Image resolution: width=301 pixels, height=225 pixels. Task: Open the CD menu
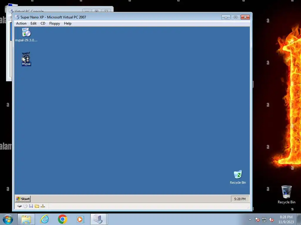[x=43, y=23]
